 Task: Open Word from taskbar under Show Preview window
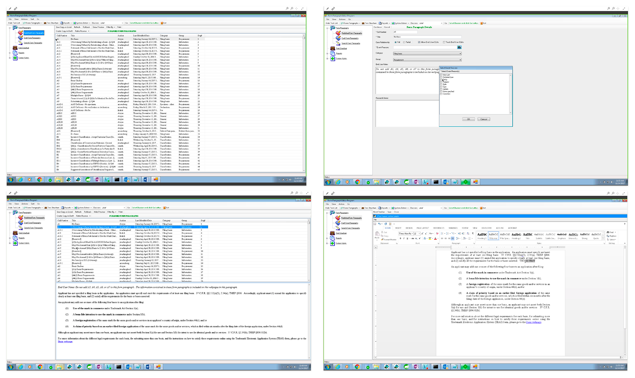point(146,180)
